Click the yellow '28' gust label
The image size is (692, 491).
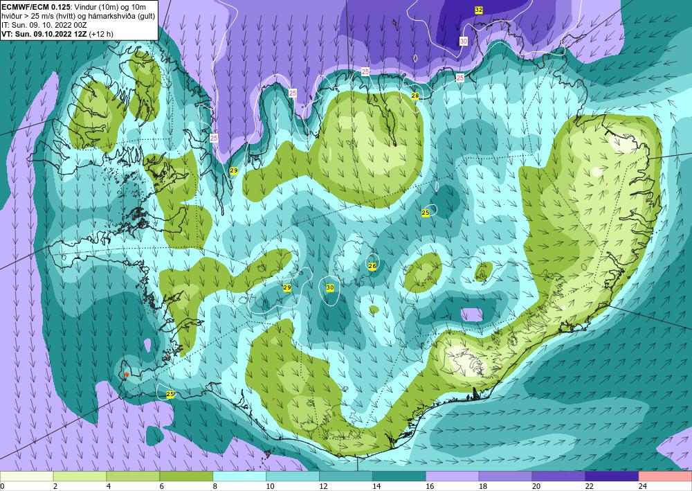coord(415,96)
